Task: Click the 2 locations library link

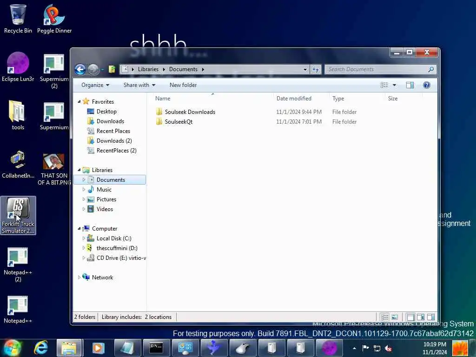Action: click(158, 317)
